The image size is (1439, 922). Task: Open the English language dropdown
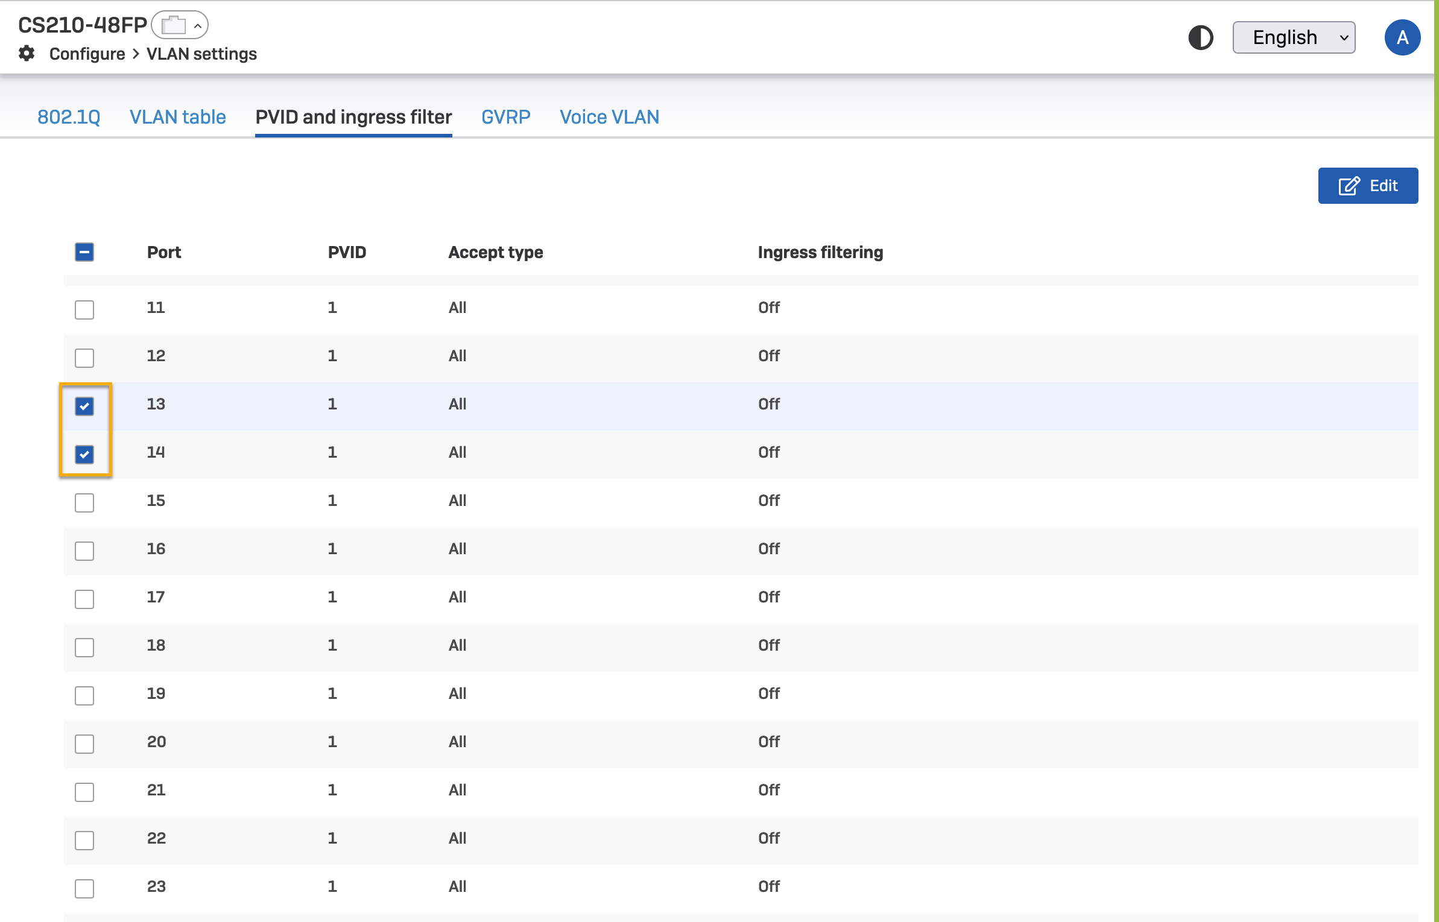pyautogui.click(x=1294, y=37)
